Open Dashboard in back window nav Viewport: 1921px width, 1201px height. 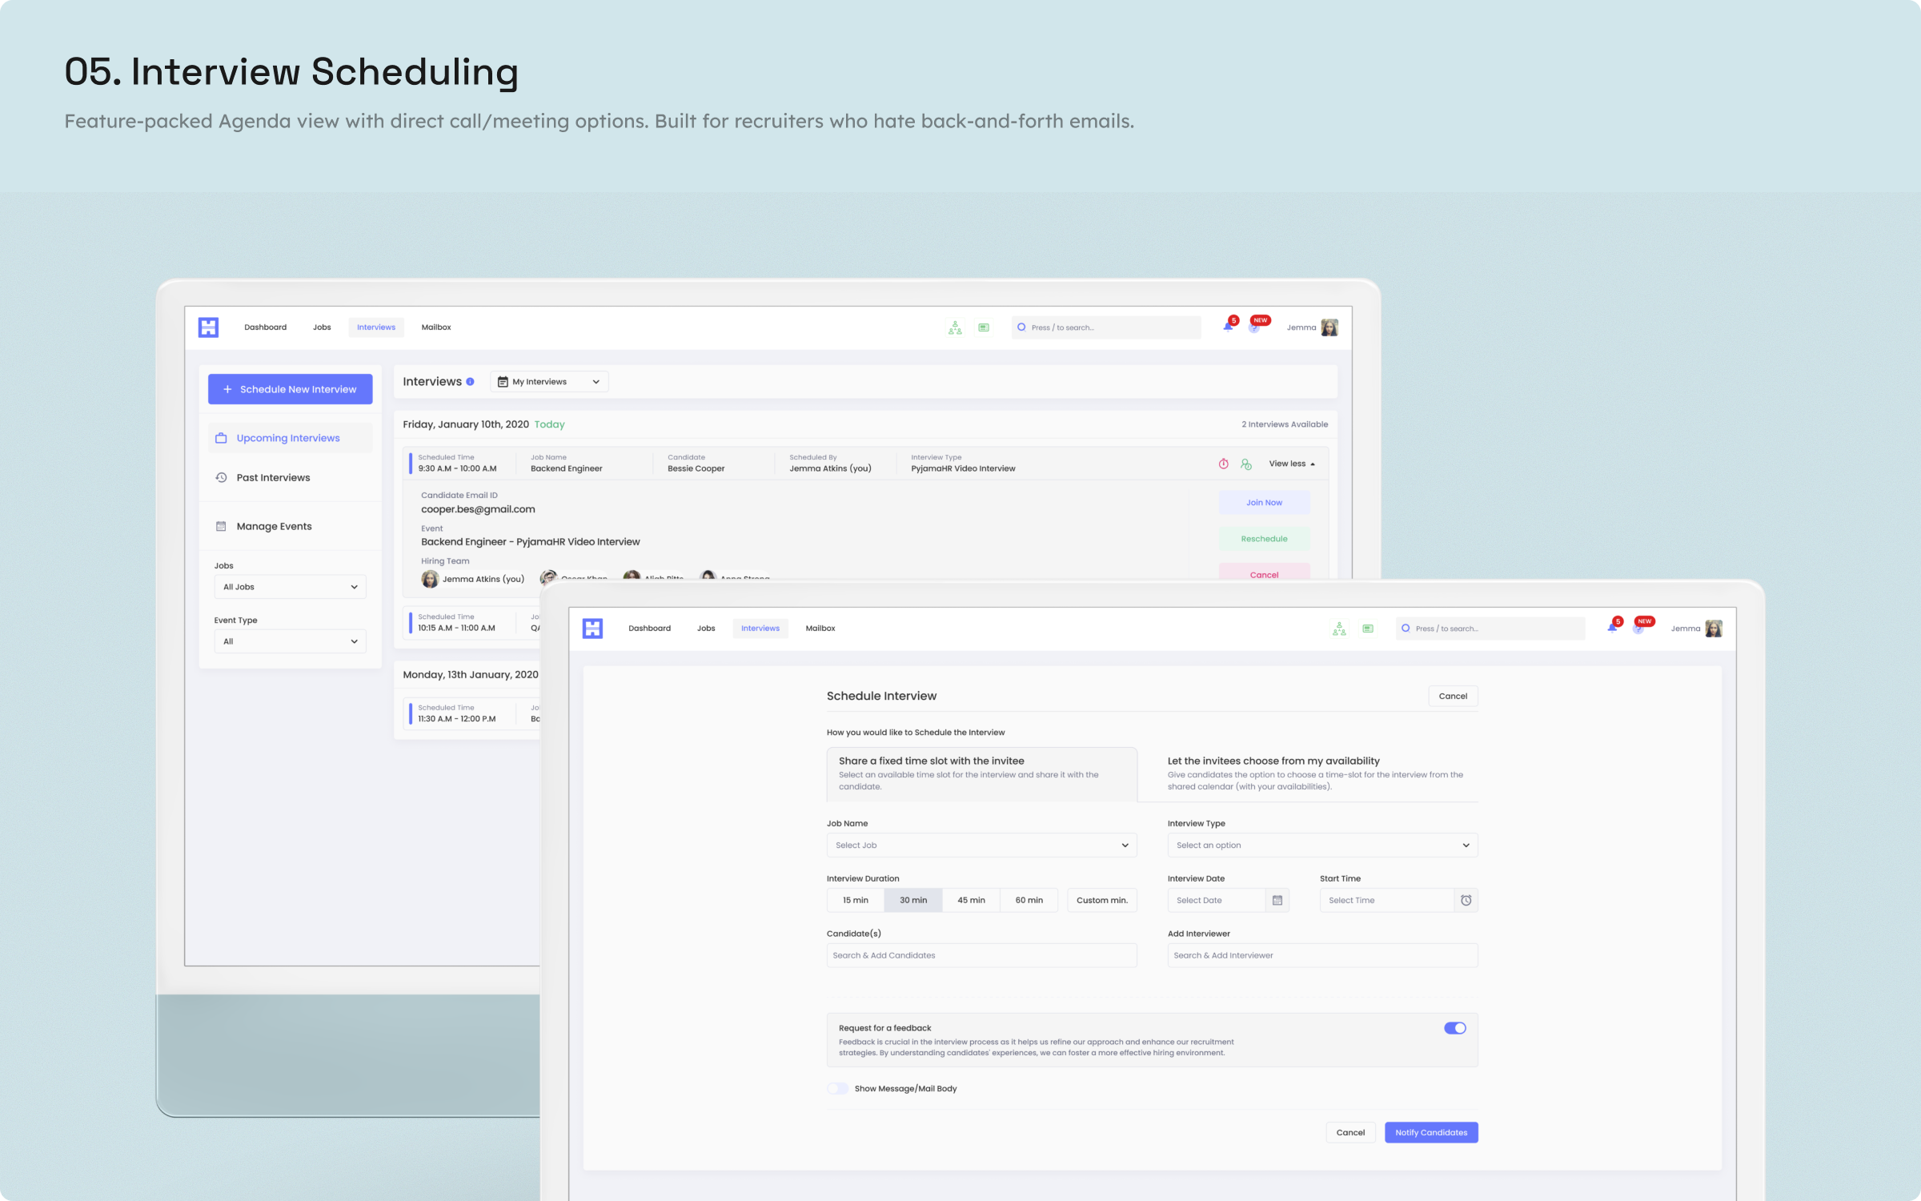click(x=265, y=327)
